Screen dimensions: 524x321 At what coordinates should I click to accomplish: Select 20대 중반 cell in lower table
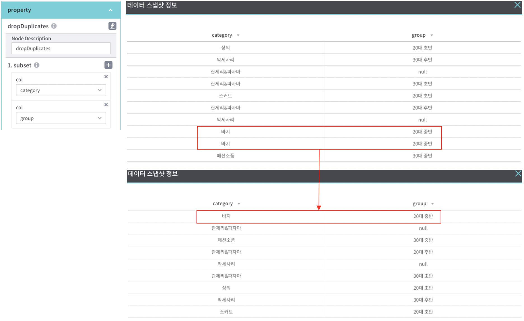click(423, 216)
